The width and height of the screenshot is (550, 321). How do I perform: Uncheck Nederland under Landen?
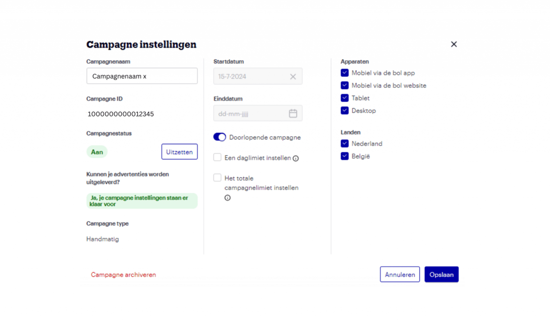[344, 143]
